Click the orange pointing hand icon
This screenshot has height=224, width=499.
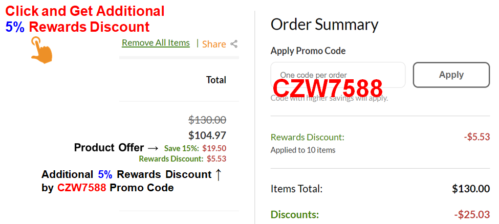tap(41, 50)
